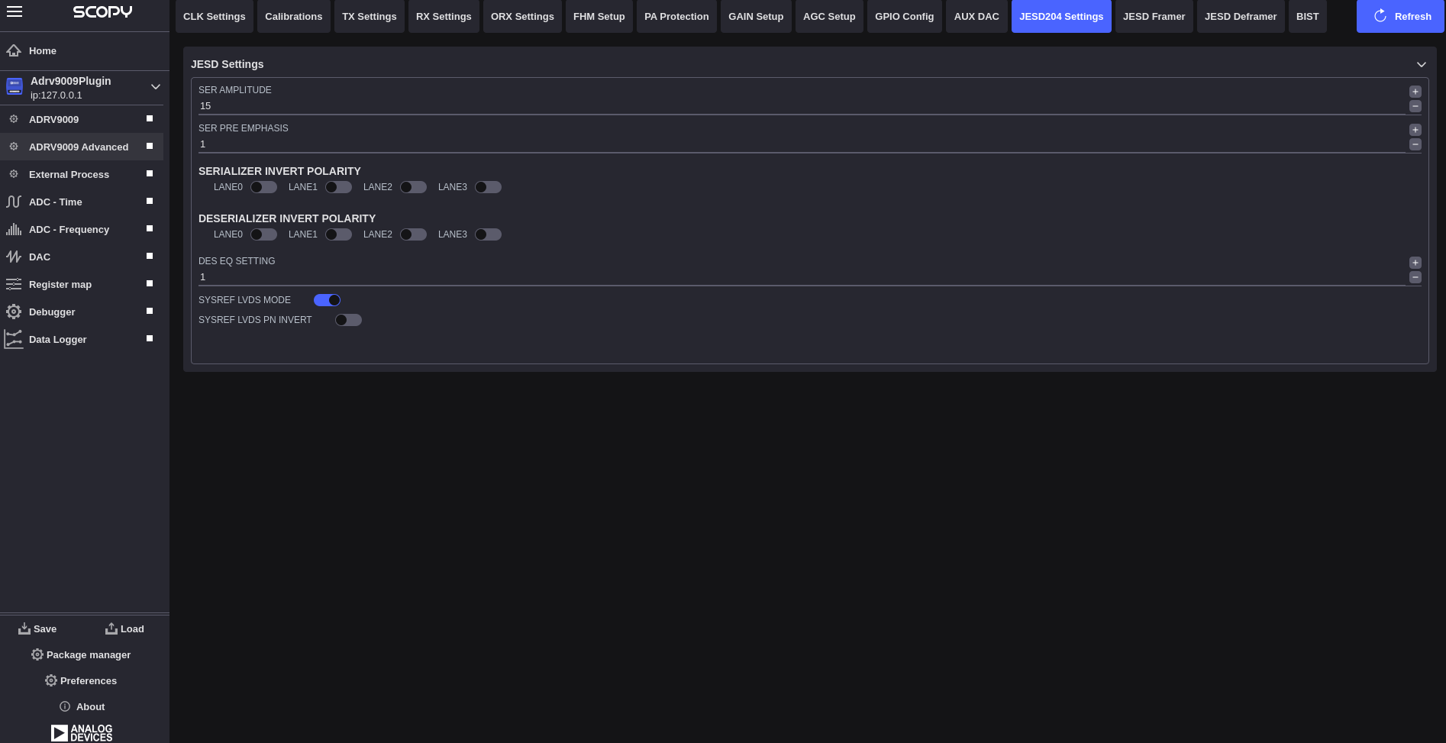Image resolution: width=1446 pixels, height=743 pixels.
Task: Toggle Serializer Invert Polarity LANE2
Action: [414, 187]
